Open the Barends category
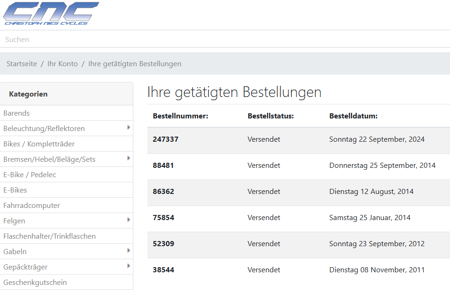Image resolution: width=450 pixels, height=290 pixels. pos(16,113)
